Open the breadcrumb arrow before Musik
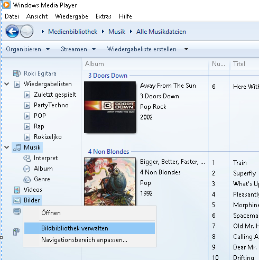259x260 pixels. (103, 32)
